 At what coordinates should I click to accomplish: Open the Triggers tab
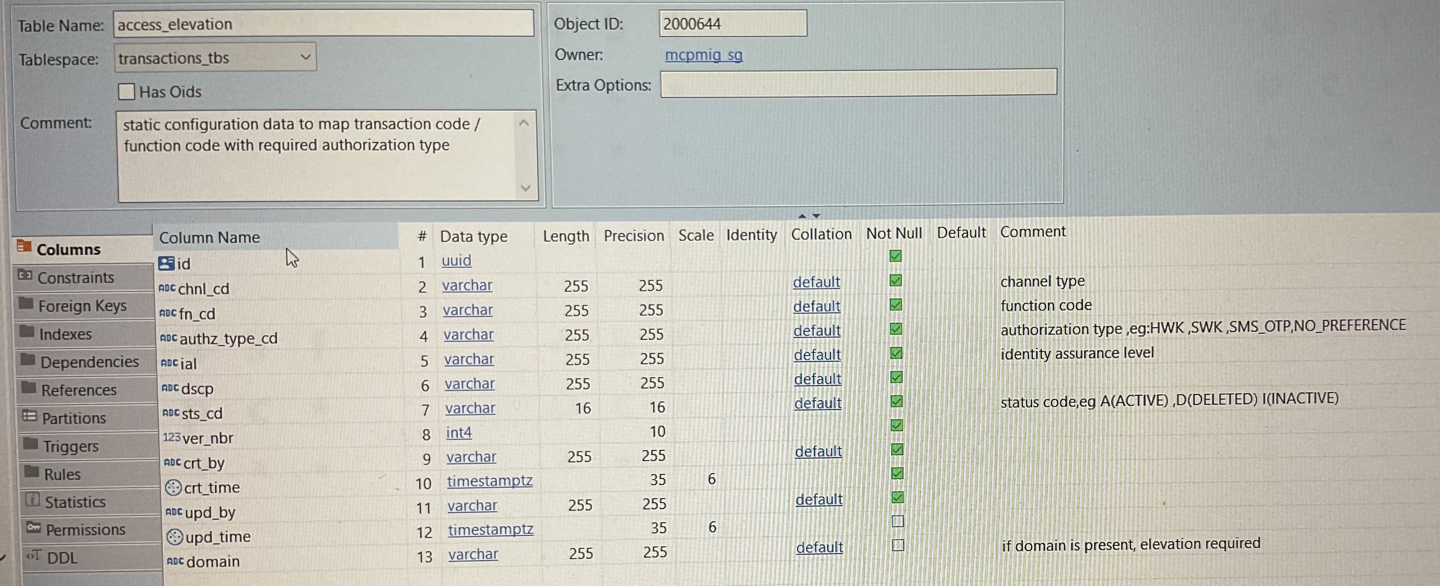(70, 446)
